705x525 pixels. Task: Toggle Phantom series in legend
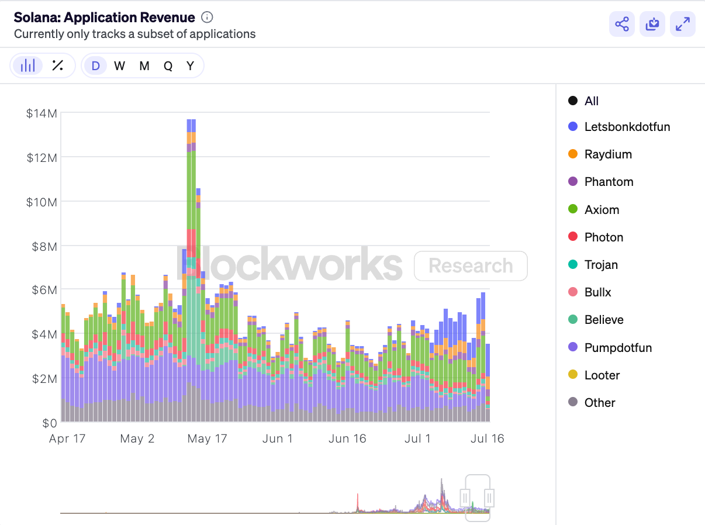pyautogui.click(x=601, y=182)
